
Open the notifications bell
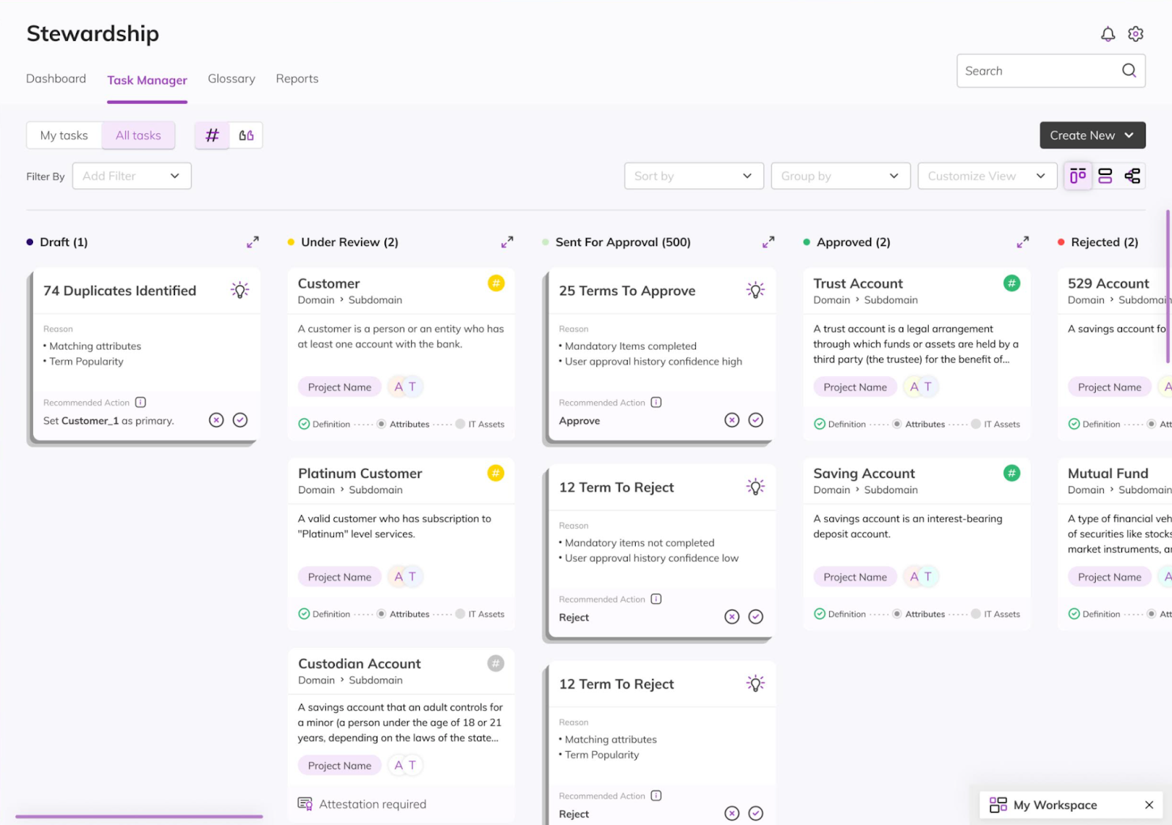pyautogui.click(x=1108, y=34)
